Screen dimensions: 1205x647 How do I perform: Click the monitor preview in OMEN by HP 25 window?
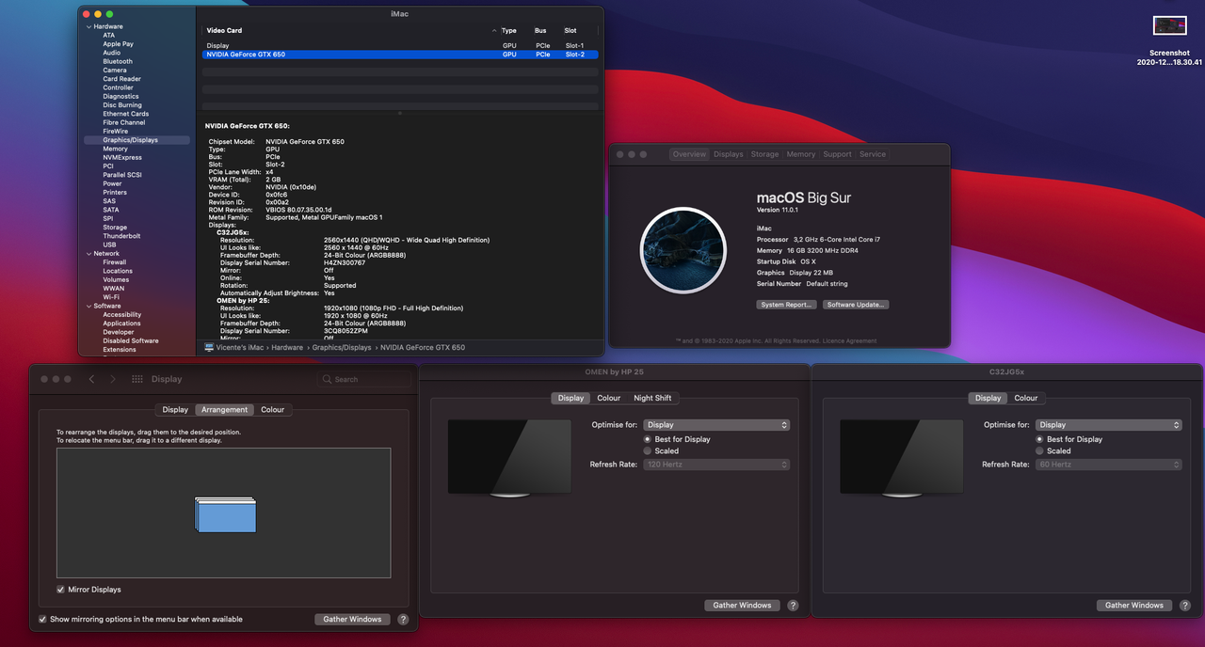pyautogui.click(x=509, y=458)
